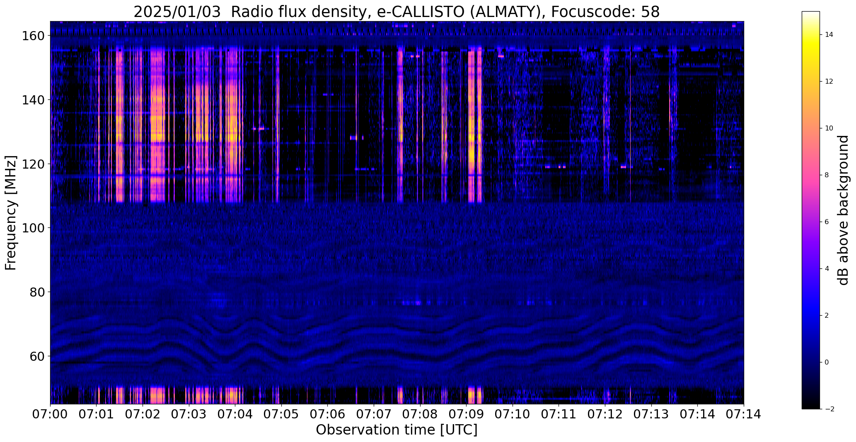Click the colorbar tick label 2

pyautogui.click(x=827, y=316)
